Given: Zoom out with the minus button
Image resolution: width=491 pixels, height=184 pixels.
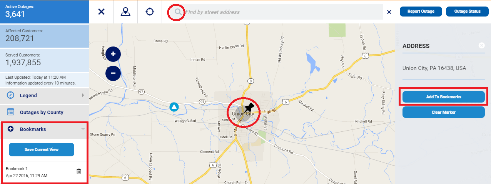Looking at the screenshot, I should pos(113,73).
